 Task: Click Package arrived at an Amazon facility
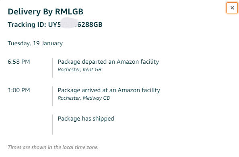(109, 90)
